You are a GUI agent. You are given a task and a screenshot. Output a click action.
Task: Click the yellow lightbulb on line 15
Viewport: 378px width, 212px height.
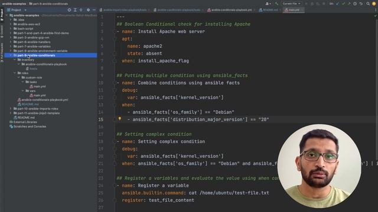click(119, 119)
